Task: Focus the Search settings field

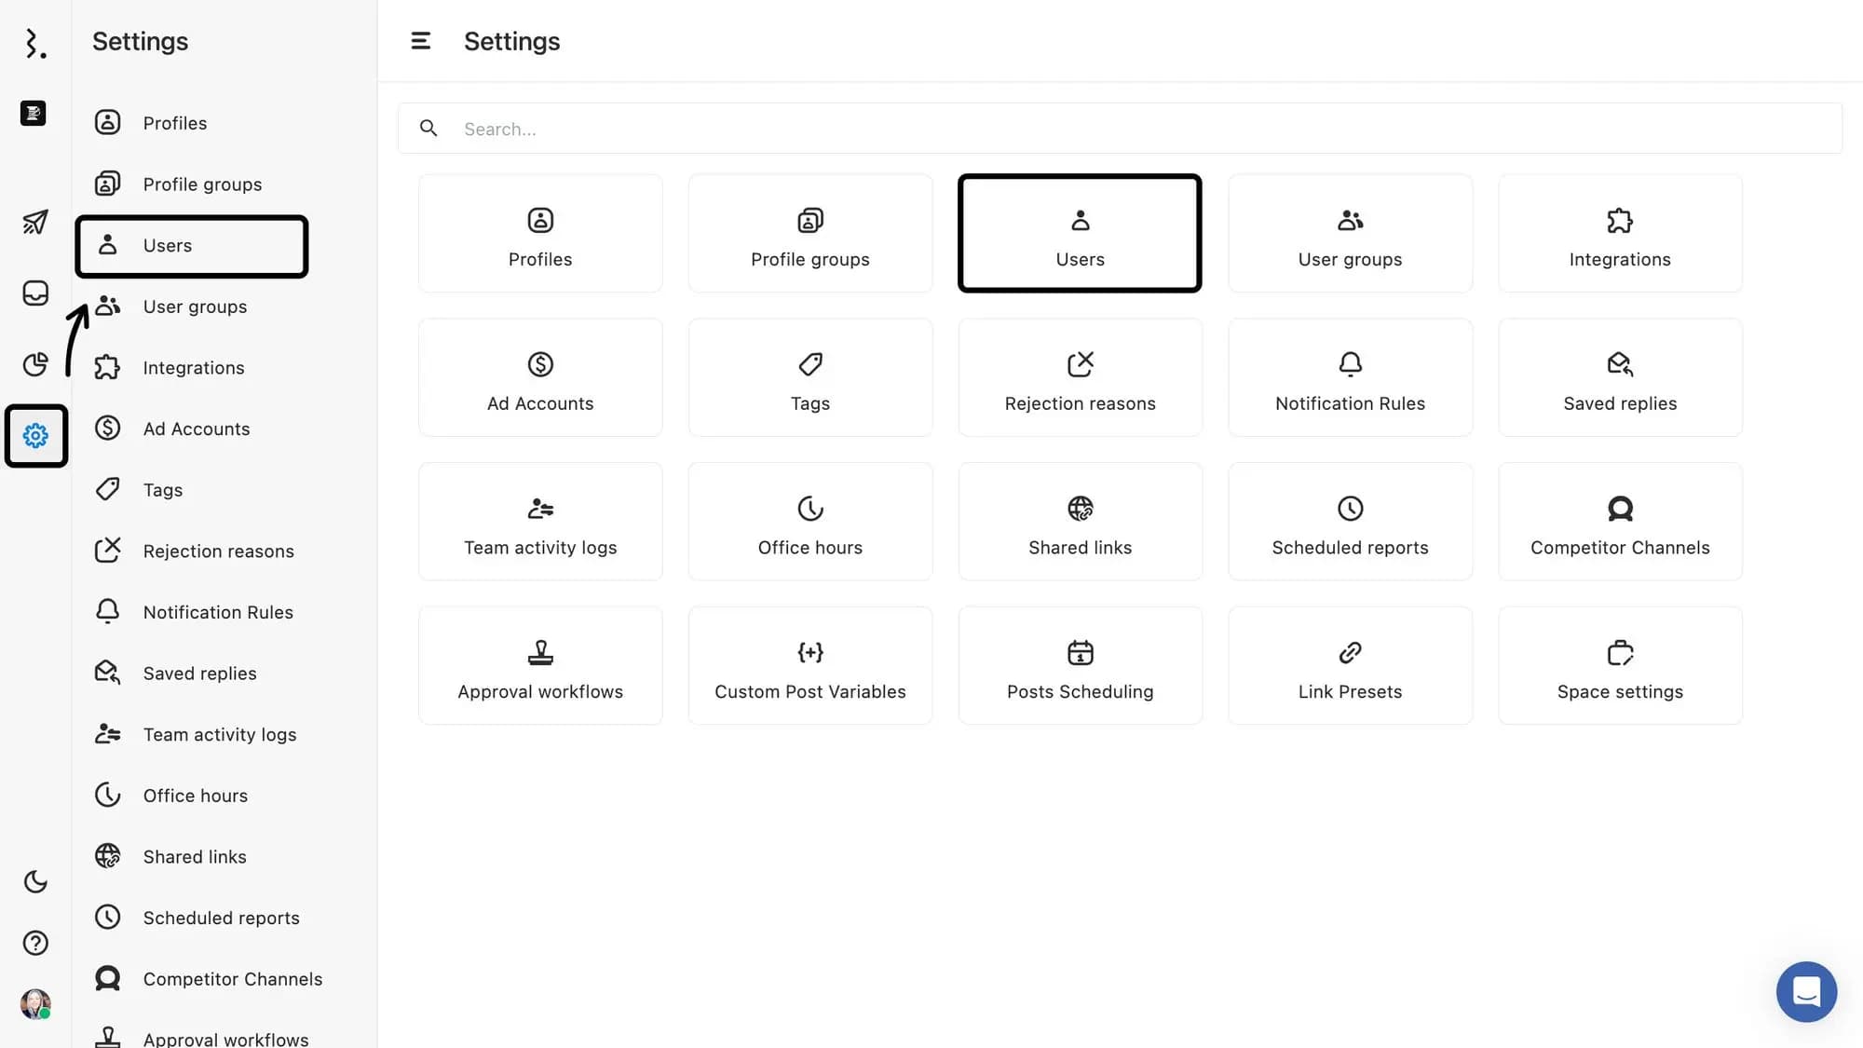Action: click(x=1120, y=129)
